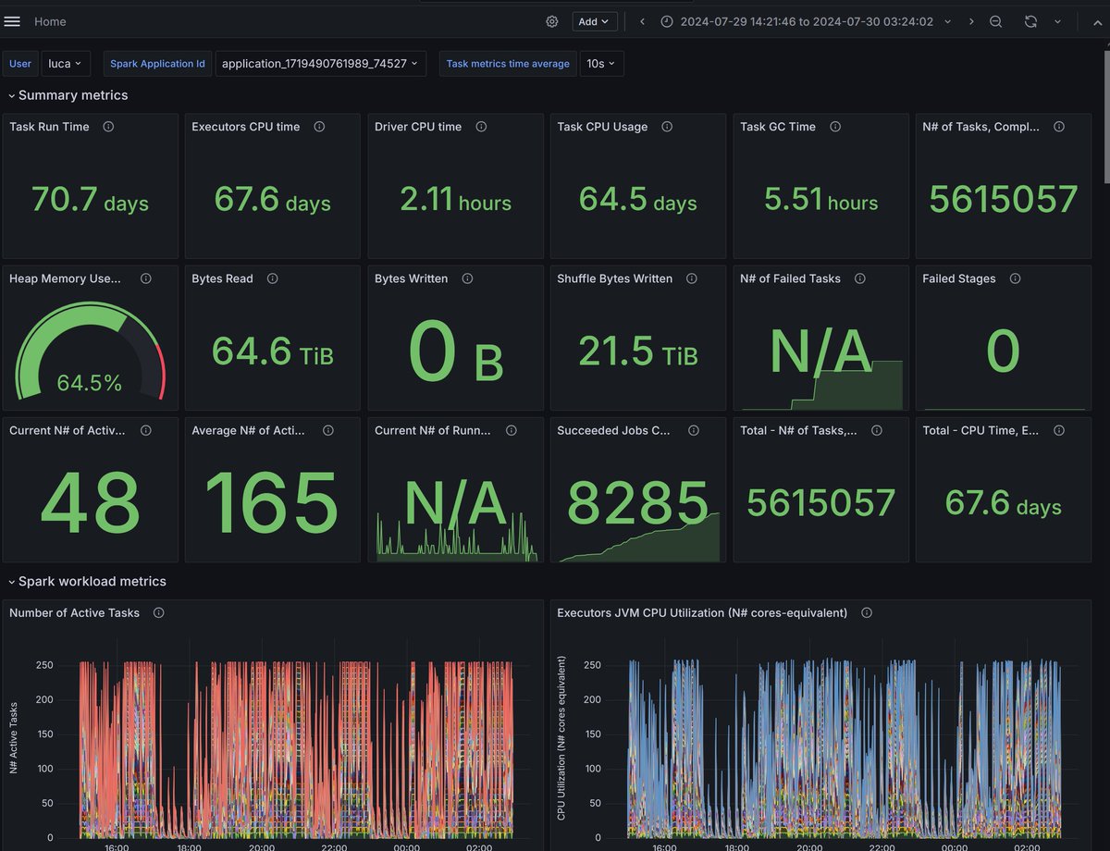Image resolution: width=1110 pixels, height=851 pixels.
Task: Click info icon next to Failed Stages
Action: [1015, 278]
